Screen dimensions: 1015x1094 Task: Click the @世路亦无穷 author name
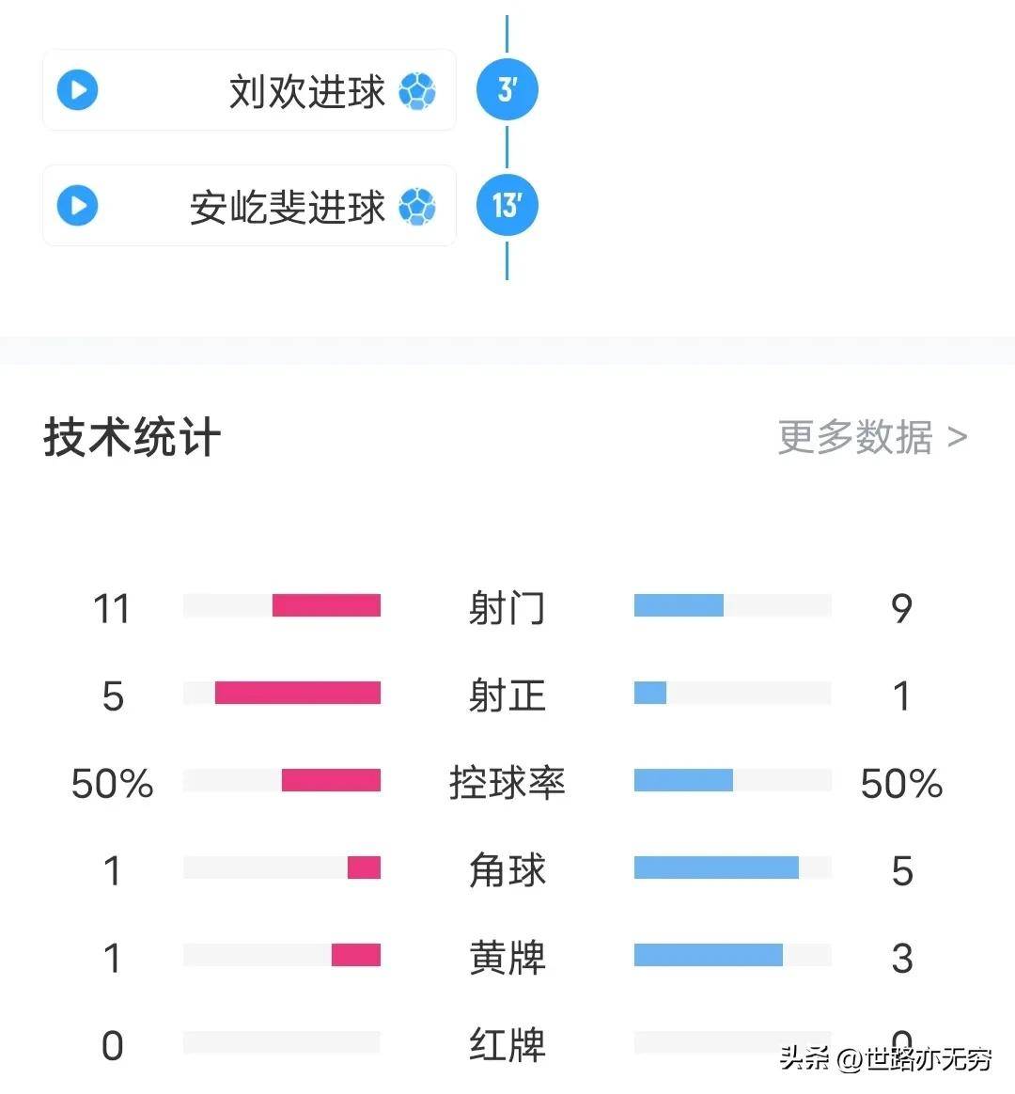tap(916, 1056)
